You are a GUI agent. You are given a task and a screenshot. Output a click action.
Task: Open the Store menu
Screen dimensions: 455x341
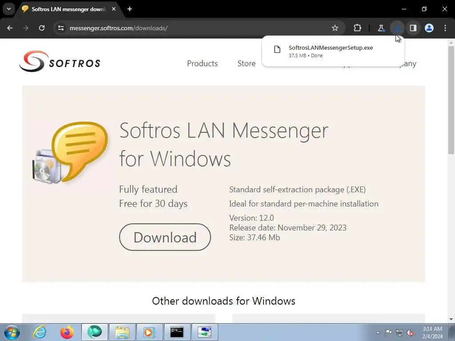click(x=246, y=63)
